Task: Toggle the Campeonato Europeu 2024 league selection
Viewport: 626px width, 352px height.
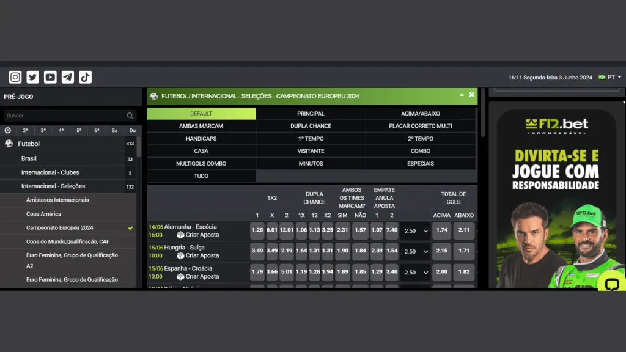Action: click(x=130, y=228)
